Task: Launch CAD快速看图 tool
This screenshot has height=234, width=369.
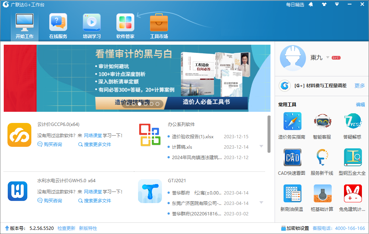Action: point(292,162)
